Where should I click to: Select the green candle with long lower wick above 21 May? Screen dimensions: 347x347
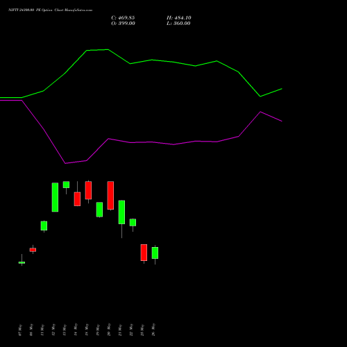pyautogui.click(x=121, y=212)
